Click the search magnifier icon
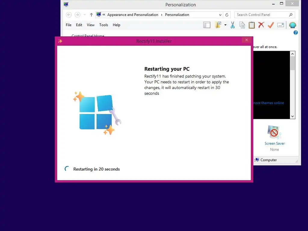The height and width of the screenshot is (231, 308). (x=291, y=15)
